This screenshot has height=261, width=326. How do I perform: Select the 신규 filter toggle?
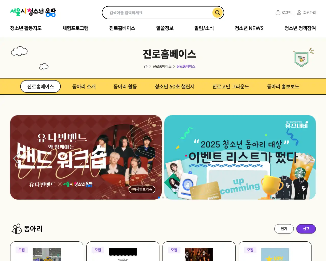pyautogui.click(x=306, y=229)
